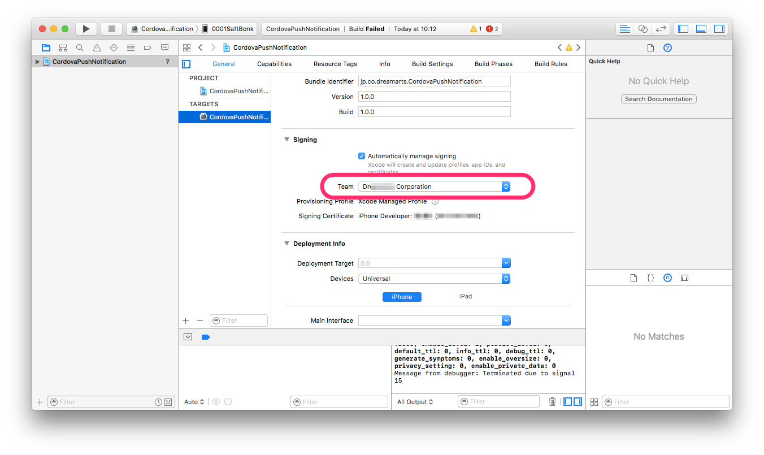Clear the console with the trash icon
The width and height of the screenshot is (764, 455).
point(552,402)
